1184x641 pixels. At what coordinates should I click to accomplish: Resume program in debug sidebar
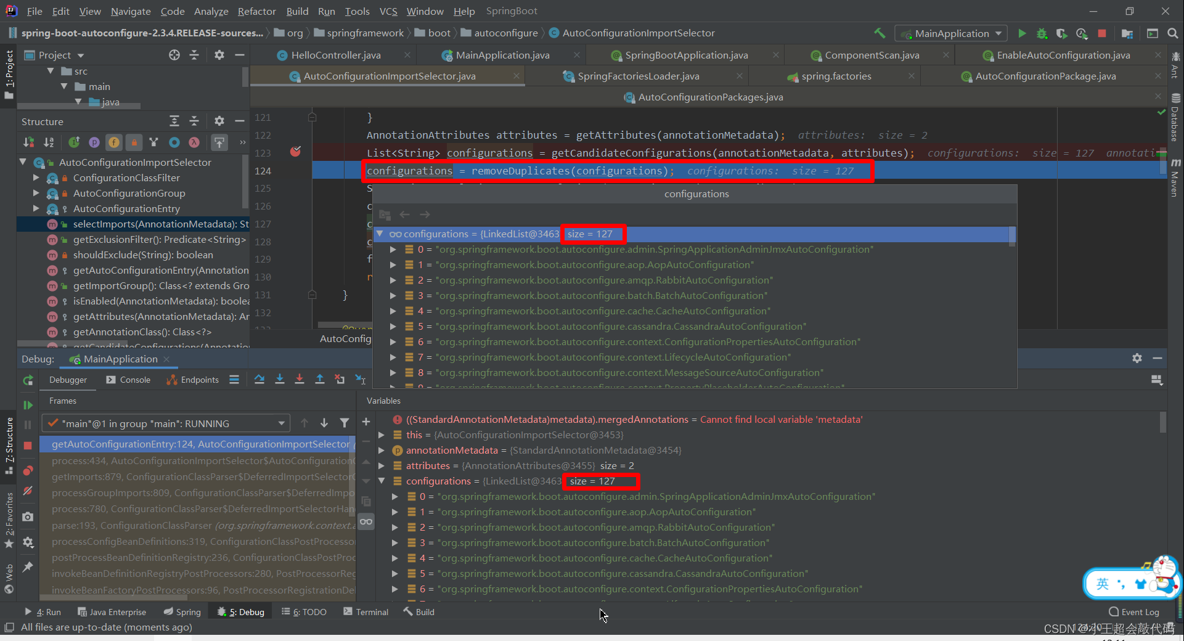tap(28, 405)
